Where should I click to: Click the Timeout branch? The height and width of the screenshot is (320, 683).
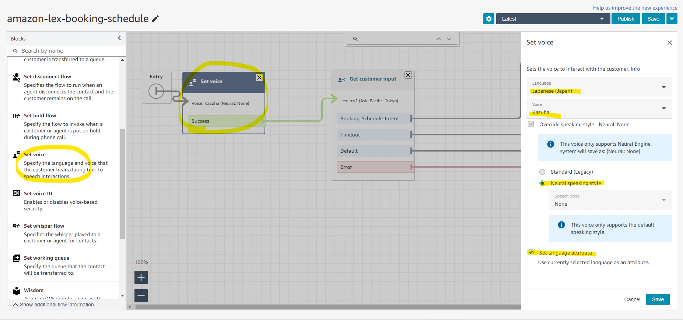(375, 135)
